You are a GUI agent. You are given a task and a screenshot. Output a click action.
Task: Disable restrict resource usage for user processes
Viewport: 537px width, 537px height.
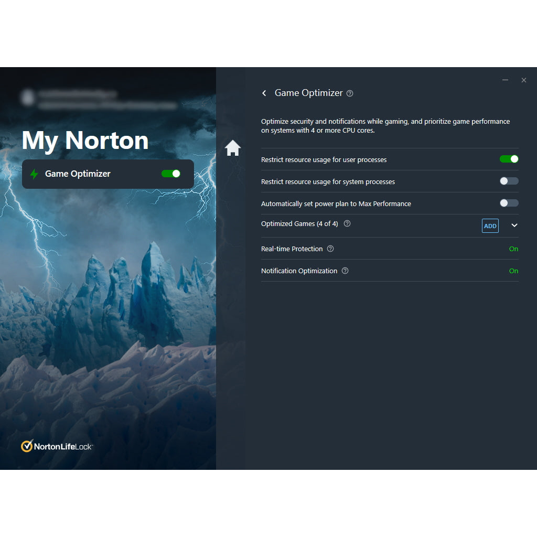[508, 158]
